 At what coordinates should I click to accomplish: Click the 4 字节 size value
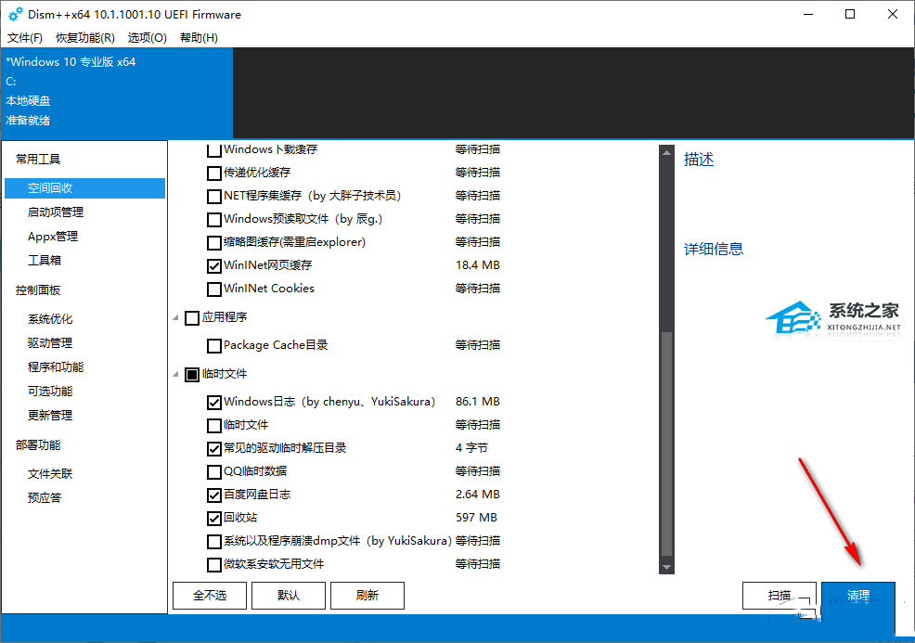pyautogui.click(x=471, y=447)
